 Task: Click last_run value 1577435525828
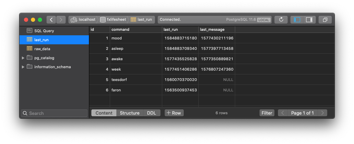point(181,59)
